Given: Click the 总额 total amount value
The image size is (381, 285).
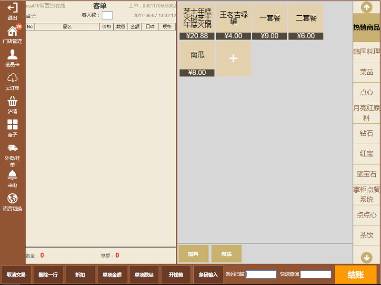Looking at the screenshot, I should point(117,255).
